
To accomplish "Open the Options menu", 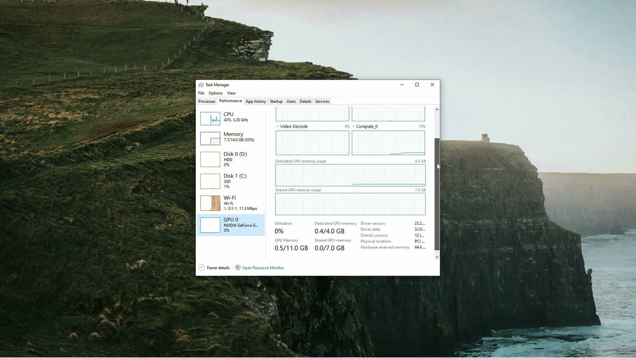I will click(x=215, y=93).
